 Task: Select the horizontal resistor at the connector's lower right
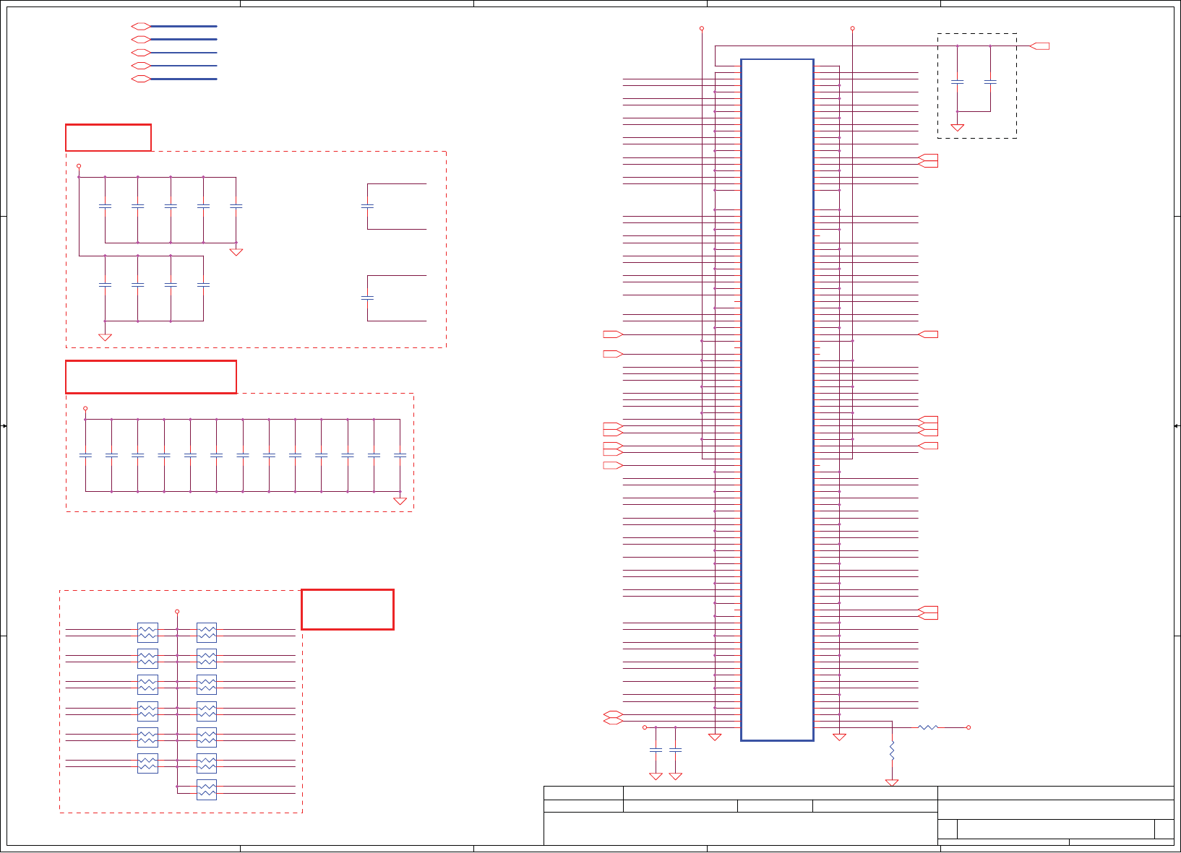pos(928,727)
